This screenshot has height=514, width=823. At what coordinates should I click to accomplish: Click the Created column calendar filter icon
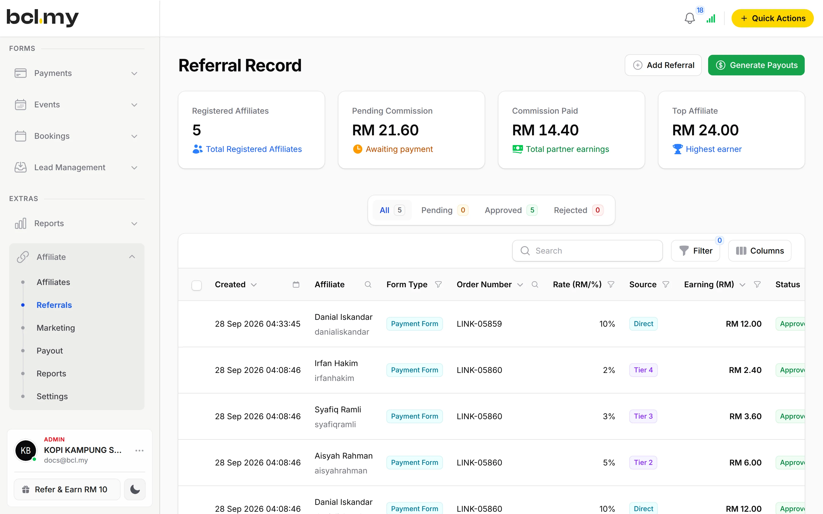[x=296, y=284]
